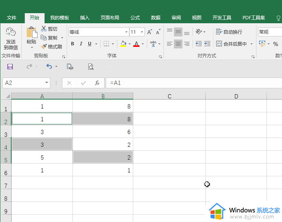Click the yellow fill color swatch
The image size is (282, 222).
click(123, 44)
